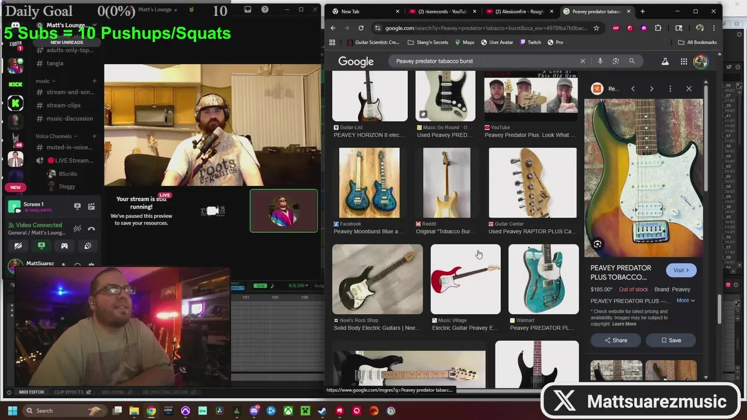Clear the Google search box

click(582, 61)
